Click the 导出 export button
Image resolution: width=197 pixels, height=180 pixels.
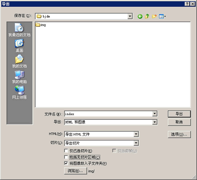(x=179, y=114)
